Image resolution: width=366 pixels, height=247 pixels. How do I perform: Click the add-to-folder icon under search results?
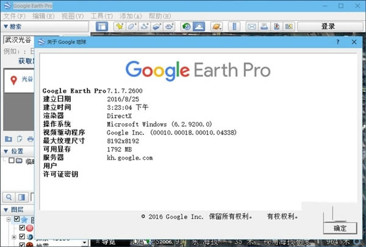(x=9, y=139)
